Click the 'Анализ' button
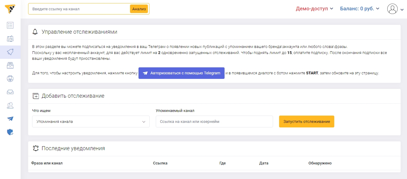Image resolution: width=407 pixels, height=179 pixels. click(138, 9)
